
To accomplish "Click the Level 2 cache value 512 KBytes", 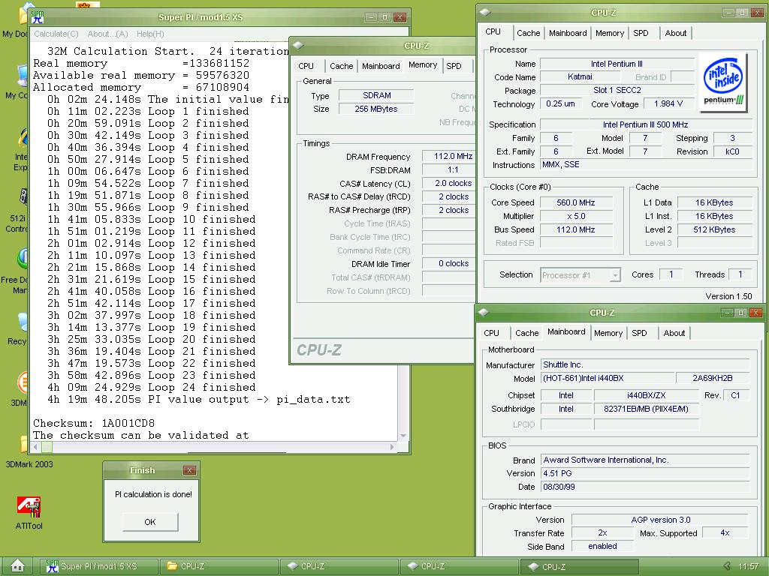I will pos(714,229).
